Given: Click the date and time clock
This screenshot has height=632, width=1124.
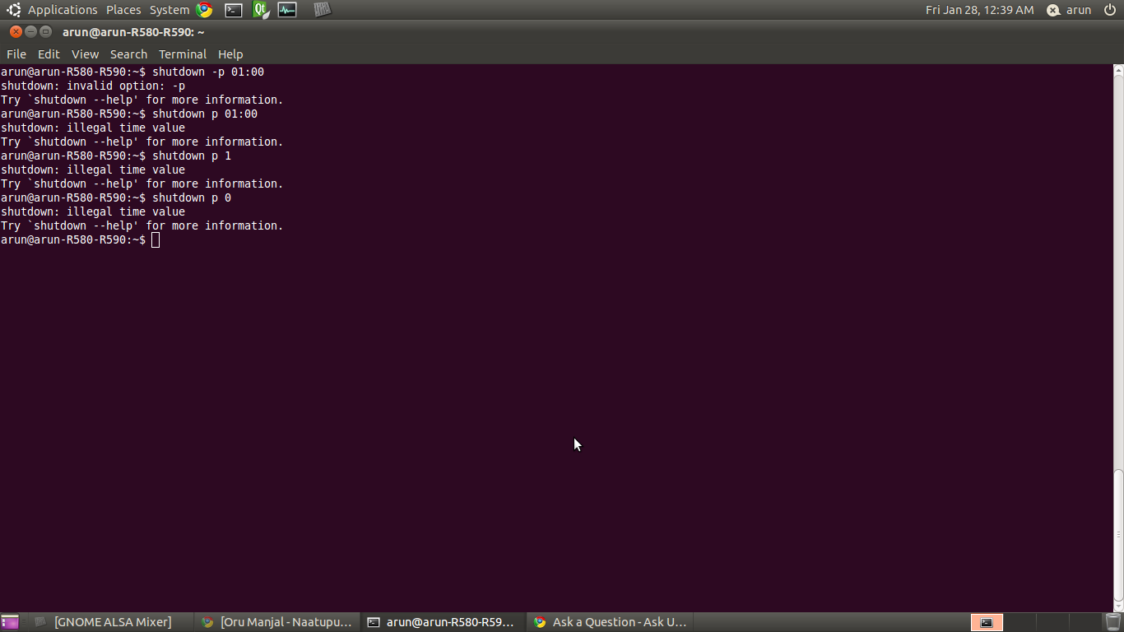Looking at the screenshot, I should pyautogui.click(x=979, y=10).
